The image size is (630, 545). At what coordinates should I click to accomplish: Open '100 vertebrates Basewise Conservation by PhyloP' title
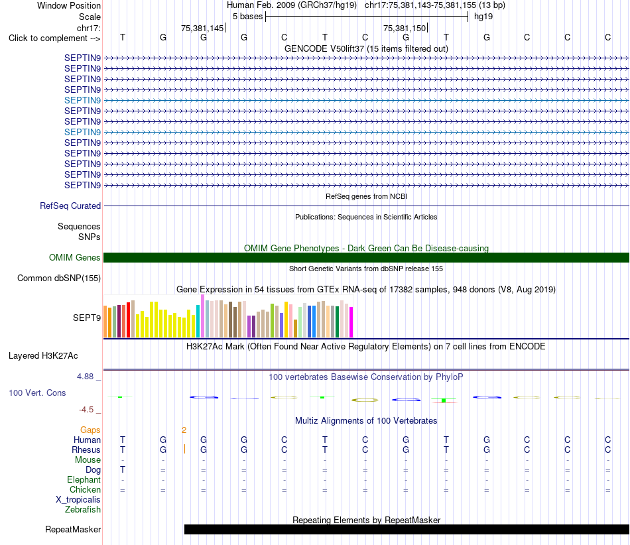[366, 377]
